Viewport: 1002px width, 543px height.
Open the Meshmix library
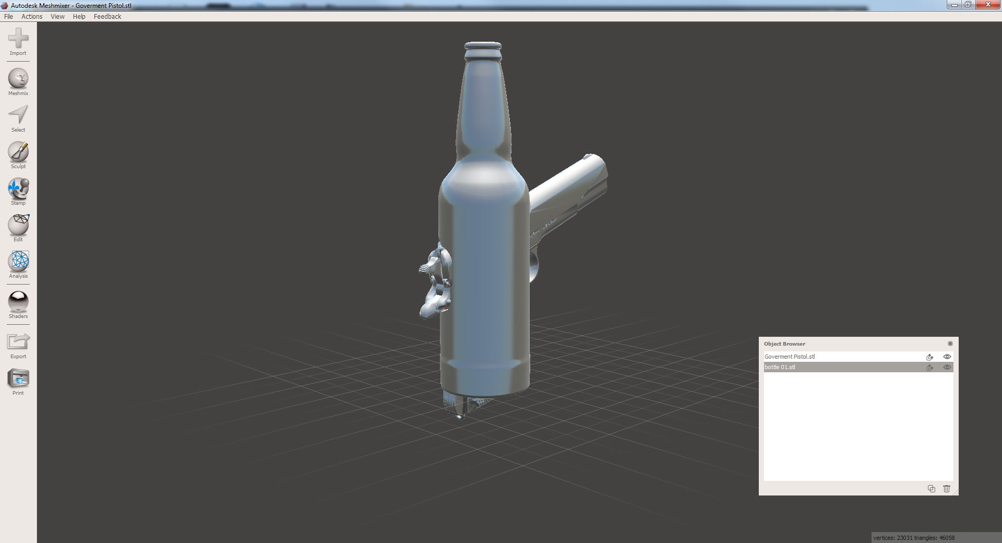(18, 82)
